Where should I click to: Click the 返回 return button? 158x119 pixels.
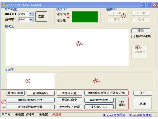coord(141,19)
